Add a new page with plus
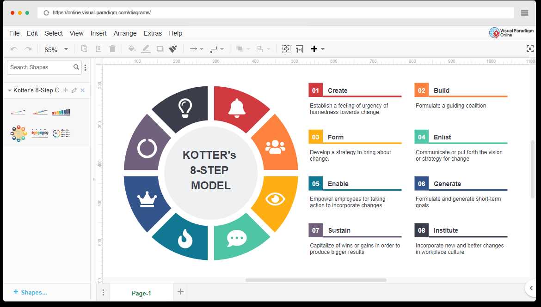Viewport: 541px width, 307px height. (x=180, y=292)
